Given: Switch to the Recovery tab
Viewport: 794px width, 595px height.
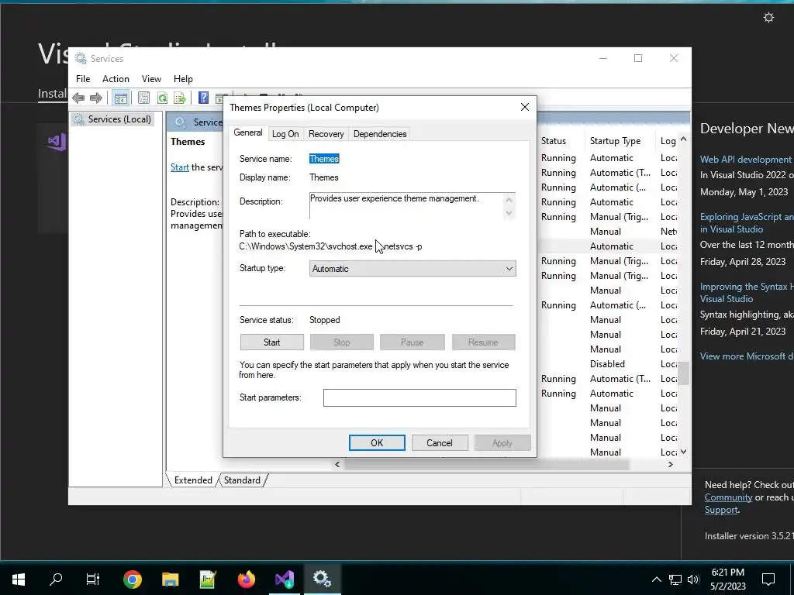Looking at the screenshot, I should tap(326, 134).
